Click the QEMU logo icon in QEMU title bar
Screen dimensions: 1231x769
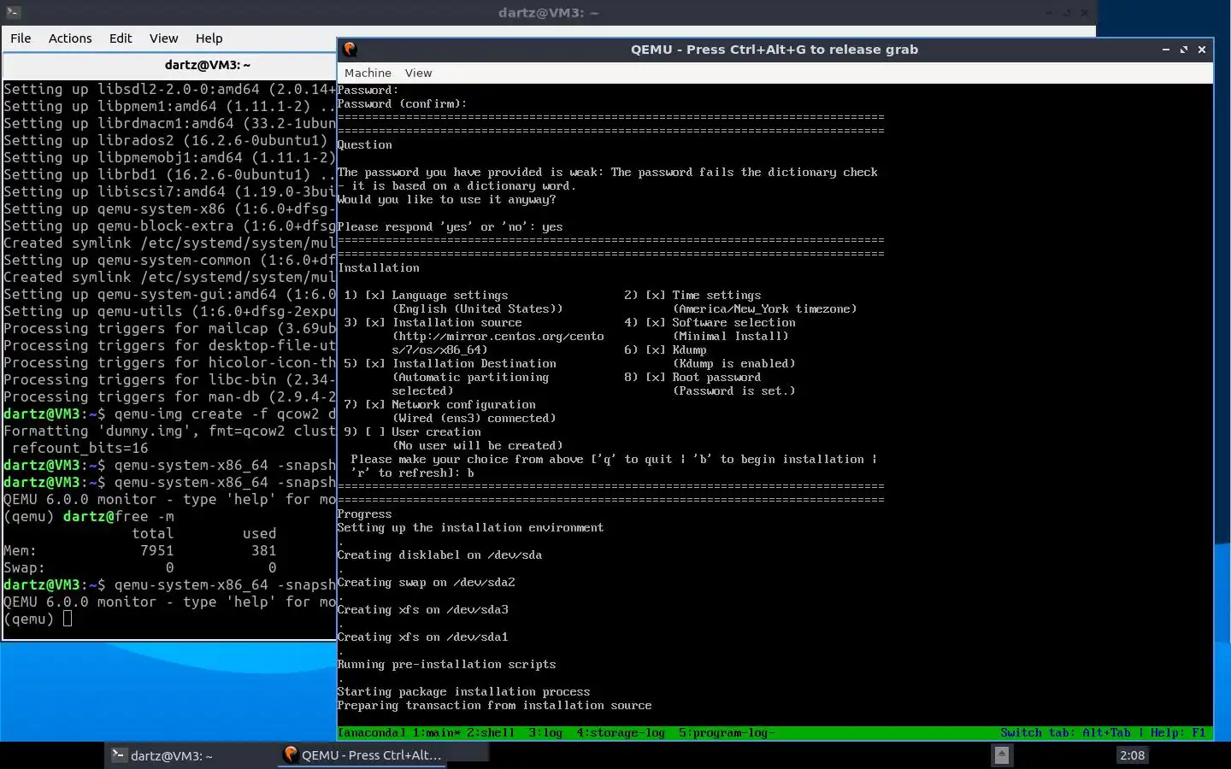tap(350, 50)
